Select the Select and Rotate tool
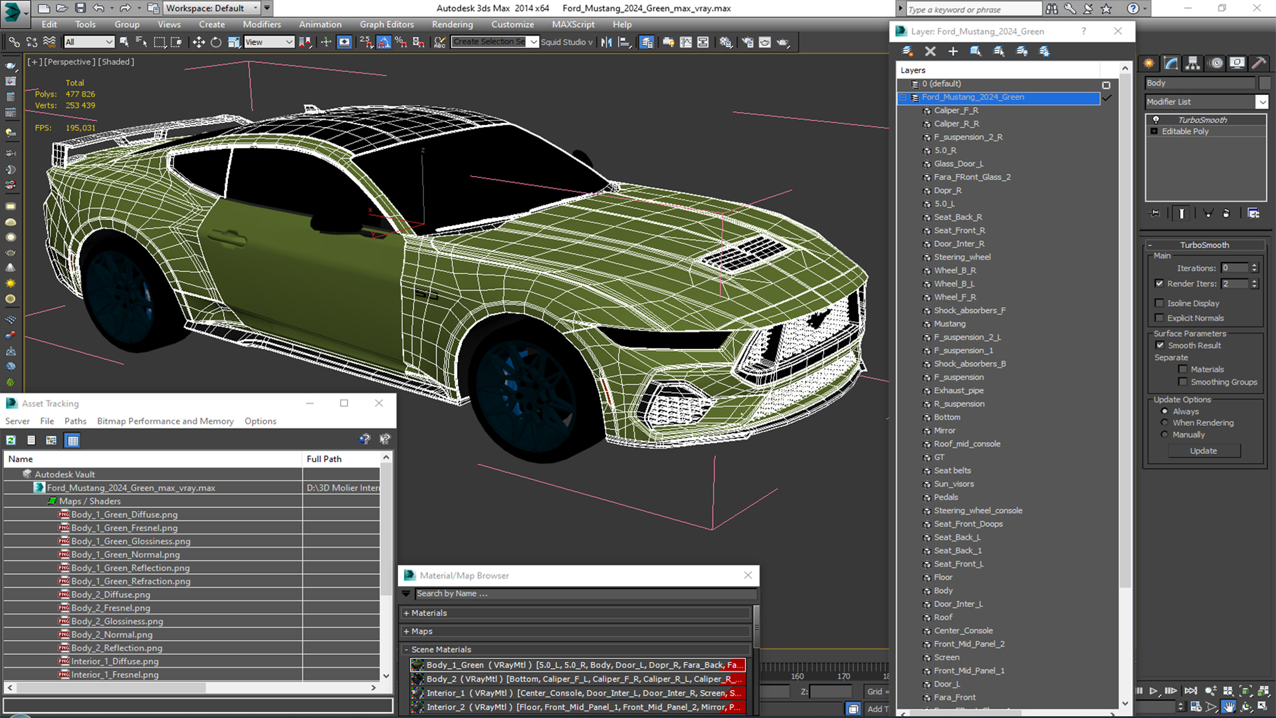 (x=216, y=42)
